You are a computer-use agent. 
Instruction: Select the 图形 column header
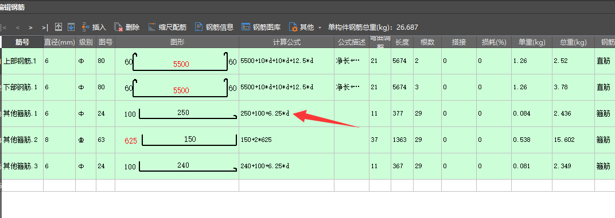click(x=177, y=42)
